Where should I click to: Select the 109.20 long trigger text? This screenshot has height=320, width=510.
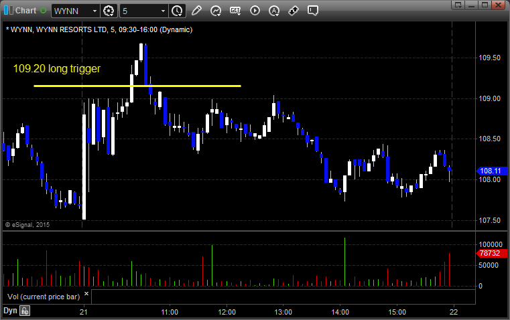pyautogui.click(x=57, y=68)
